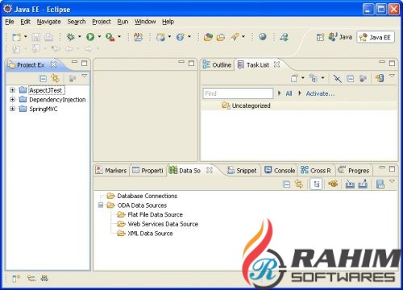Click the Save toolbar icon
Viewport: 403px width, 290px height.
tap(36, 37)
